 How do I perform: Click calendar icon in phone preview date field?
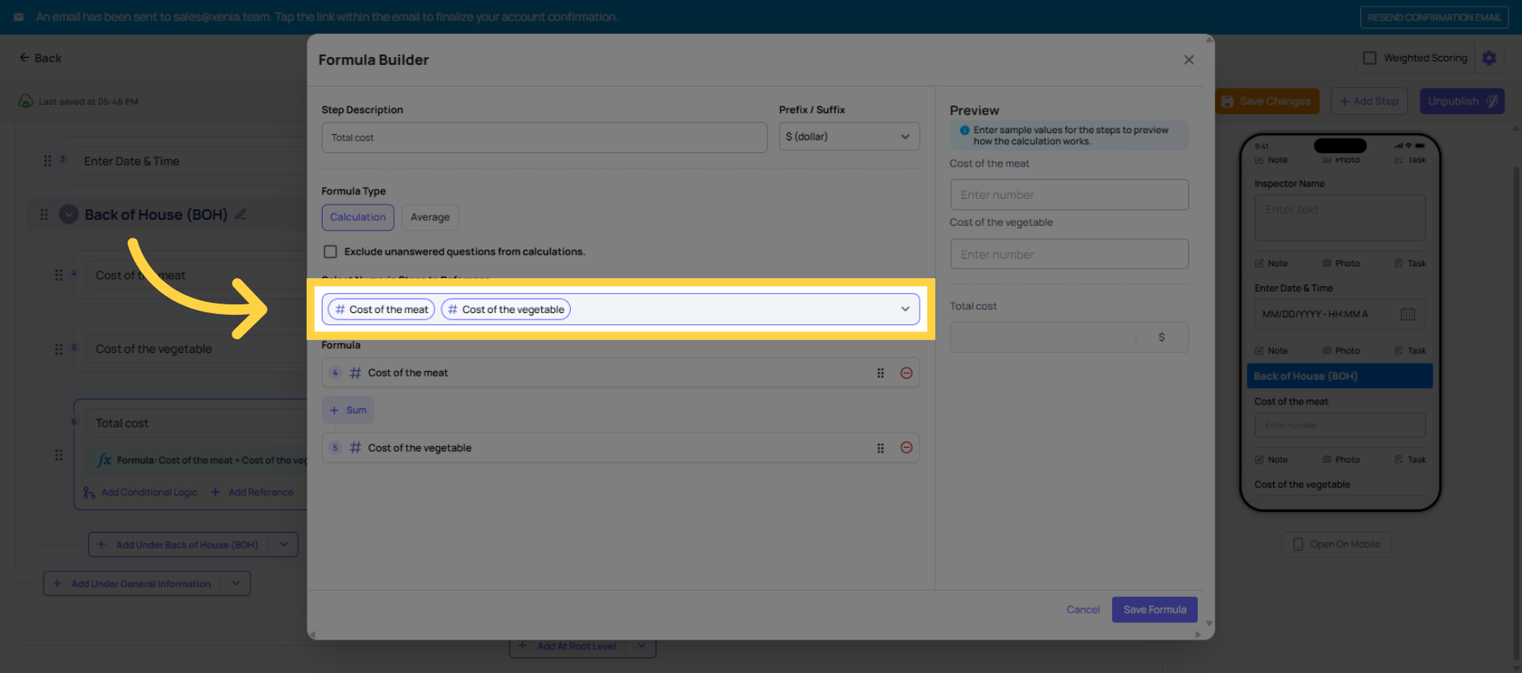pyautogui.click(x=1408, y=314)
